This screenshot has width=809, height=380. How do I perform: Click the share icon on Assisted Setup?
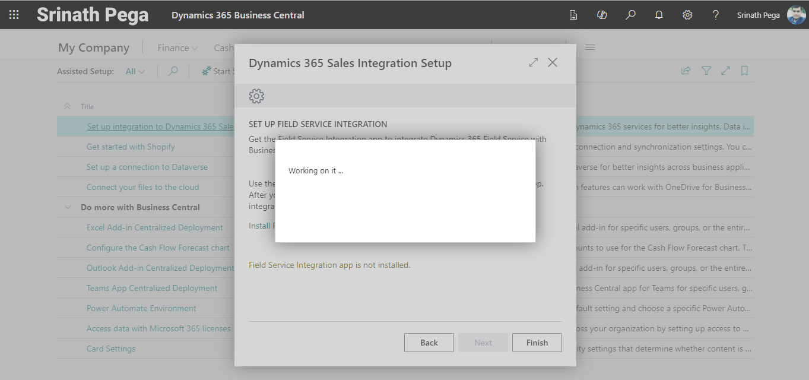(686, 71)
